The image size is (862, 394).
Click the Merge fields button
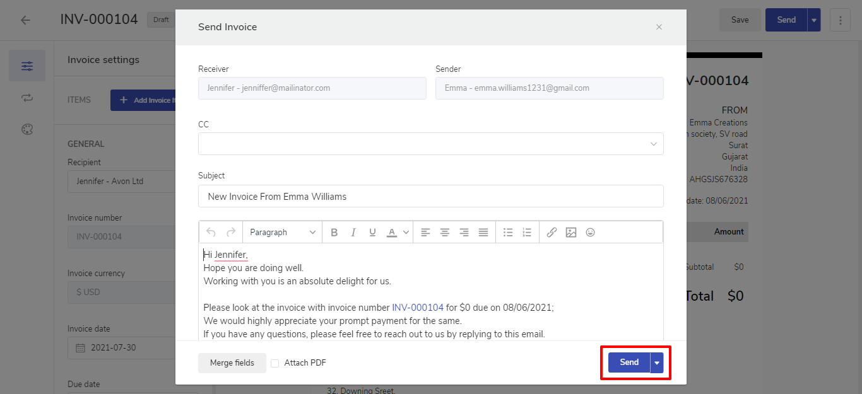click(232, 363)
